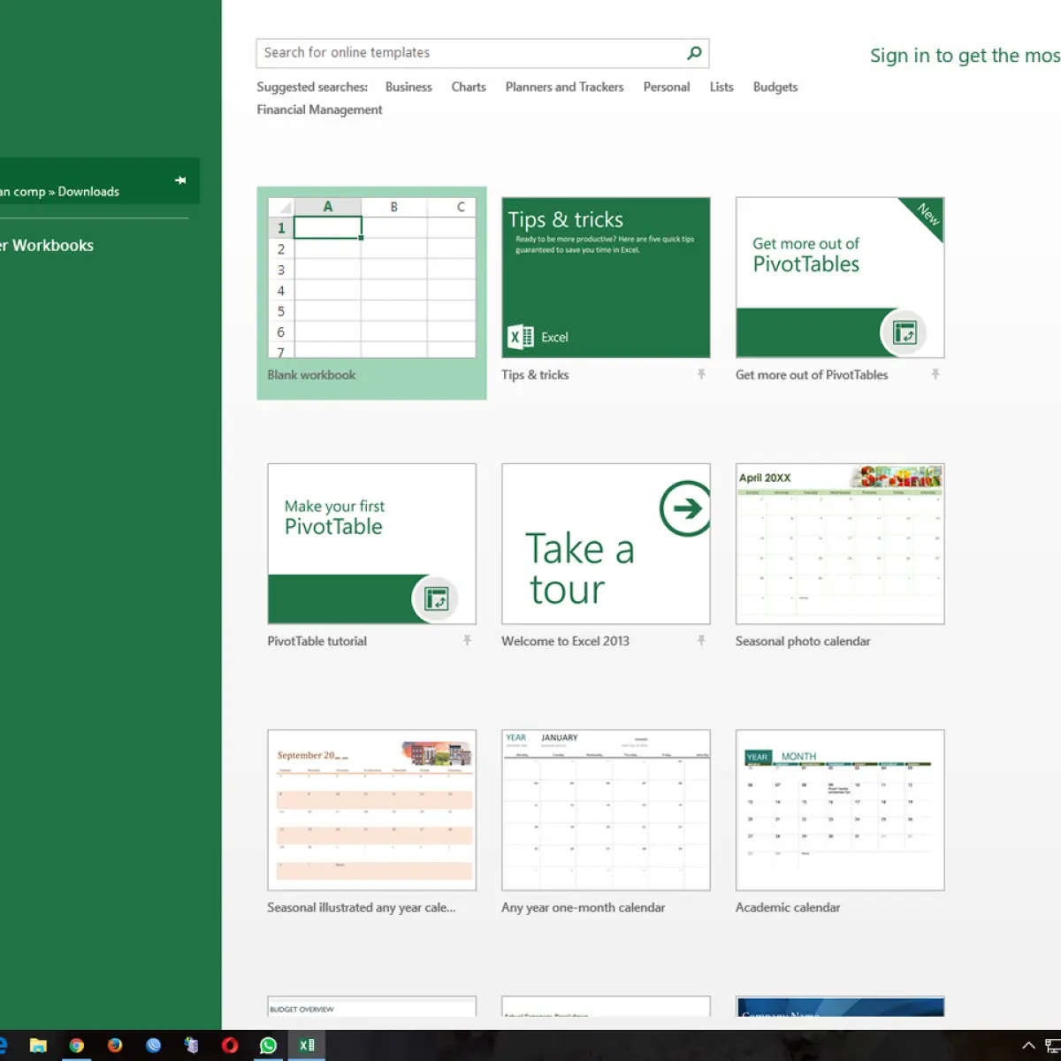This screenshot has height=1061, width=1061.
Task: Open Any year one-month calendar template
Action: 606,810
